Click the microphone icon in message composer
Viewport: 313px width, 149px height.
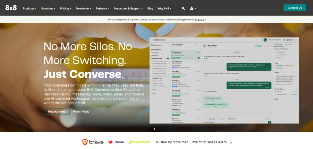pyautogui.click(x=263, y=119)
